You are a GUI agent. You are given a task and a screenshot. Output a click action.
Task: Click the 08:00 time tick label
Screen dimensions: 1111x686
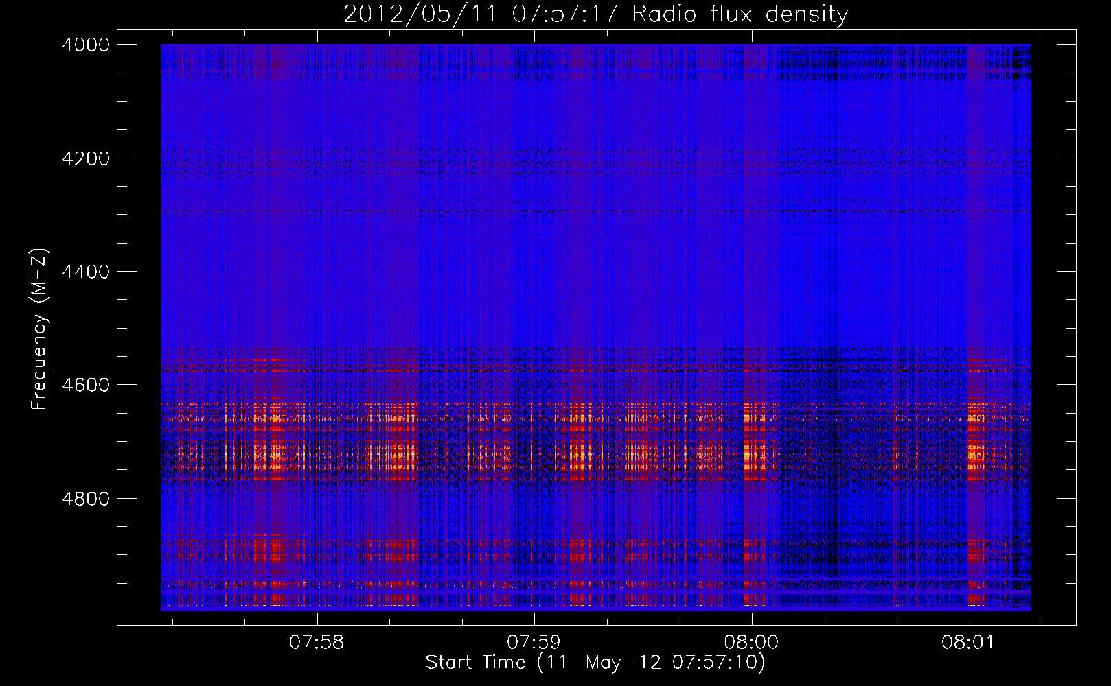click(752, 643)
